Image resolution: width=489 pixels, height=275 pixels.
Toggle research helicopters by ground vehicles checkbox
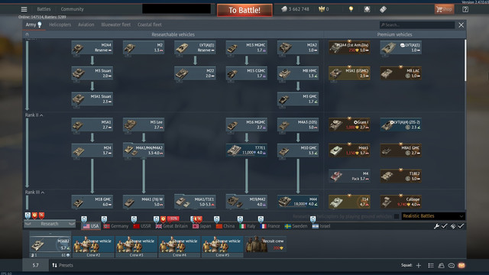click(397, 216)
